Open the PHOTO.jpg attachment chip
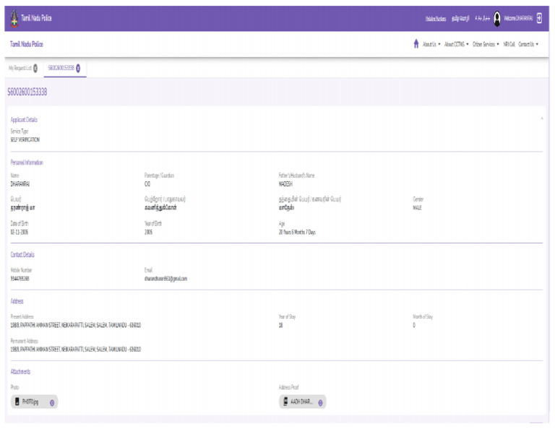555x429 pixels. 35,402
